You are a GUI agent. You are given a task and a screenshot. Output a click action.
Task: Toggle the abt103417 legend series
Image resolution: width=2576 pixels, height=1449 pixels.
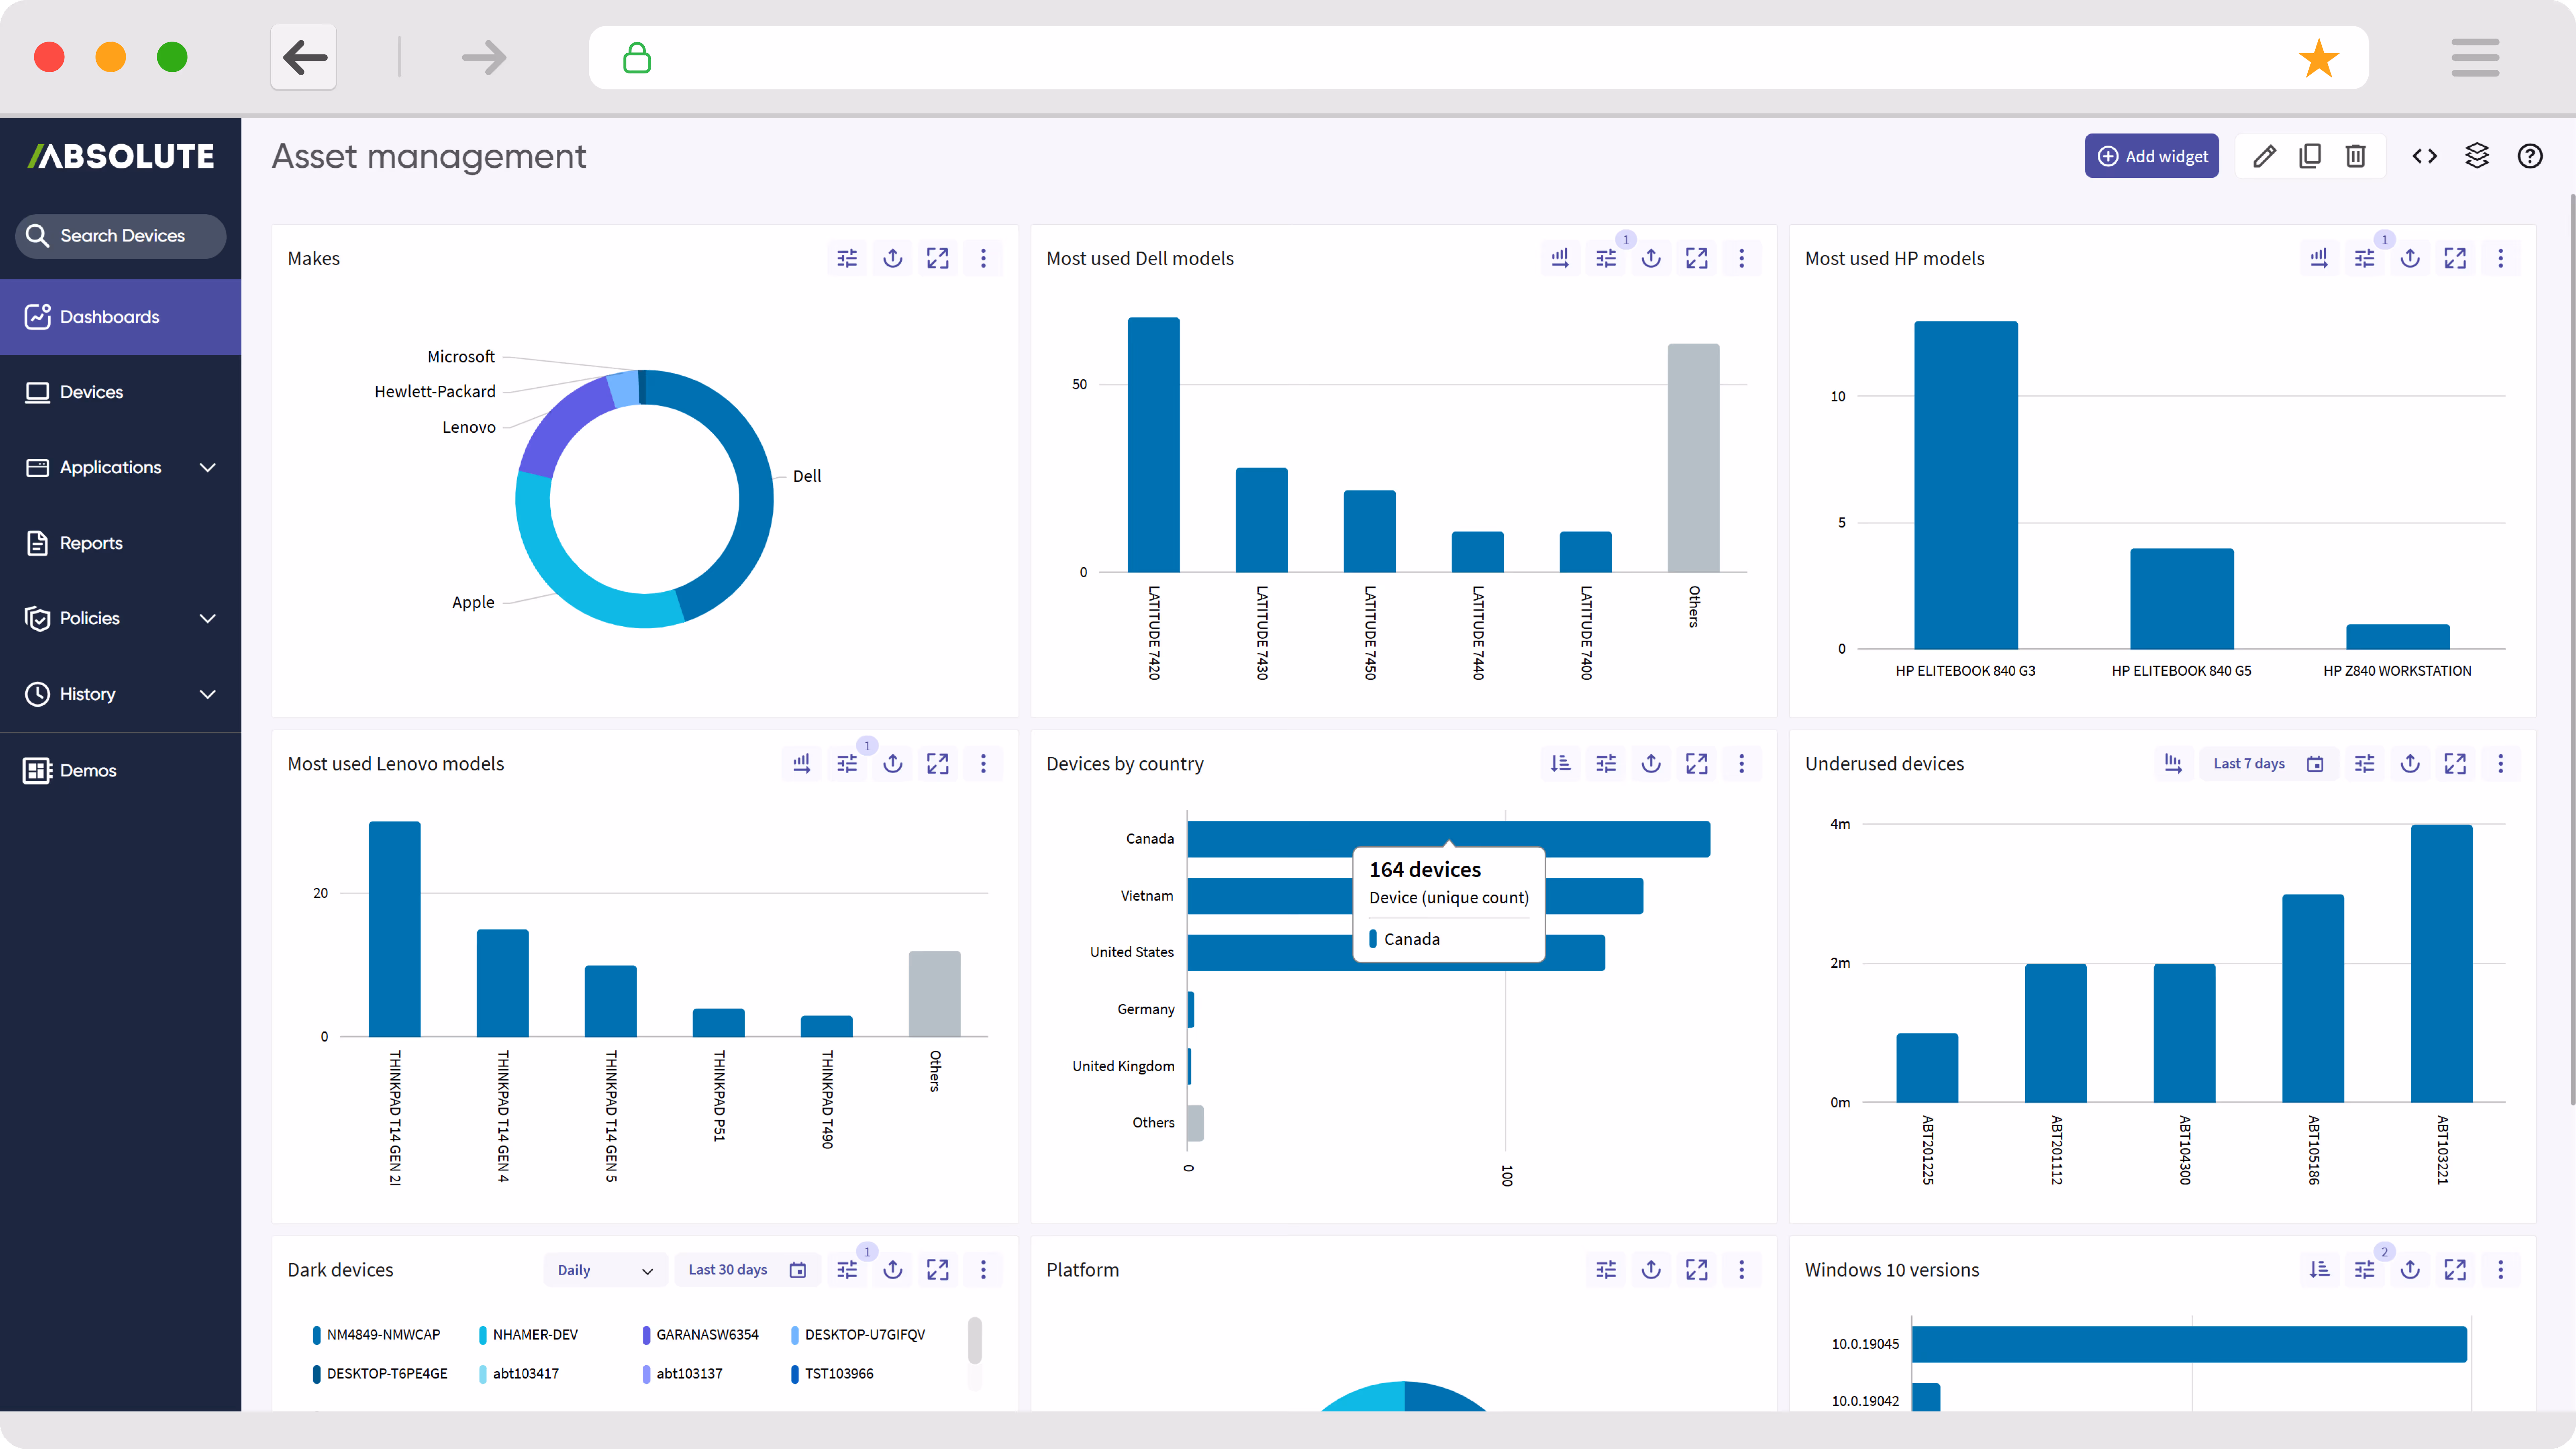point(524,1373)
